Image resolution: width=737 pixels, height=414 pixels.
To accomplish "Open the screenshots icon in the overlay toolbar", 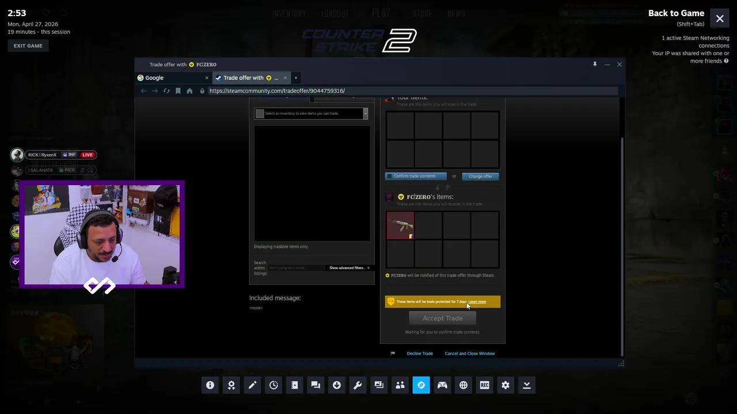I will click(x=379, y=385).
